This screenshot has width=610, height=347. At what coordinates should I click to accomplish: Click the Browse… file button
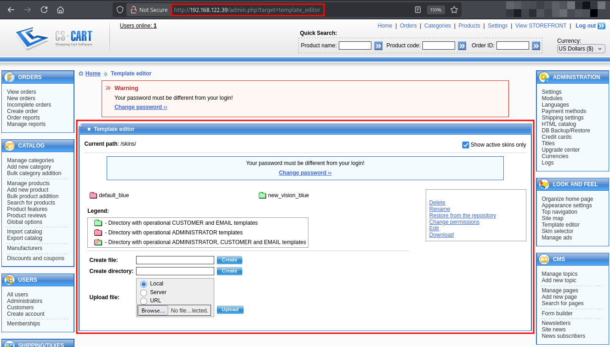153,311
